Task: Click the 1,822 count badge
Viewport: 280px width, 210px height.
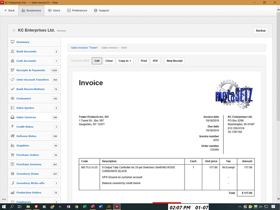Action: pyautogui.click(x=54, y=70)
